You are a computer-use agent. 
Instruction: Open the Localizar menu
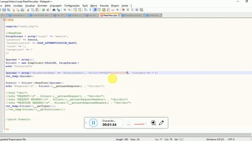click(18, 5)
